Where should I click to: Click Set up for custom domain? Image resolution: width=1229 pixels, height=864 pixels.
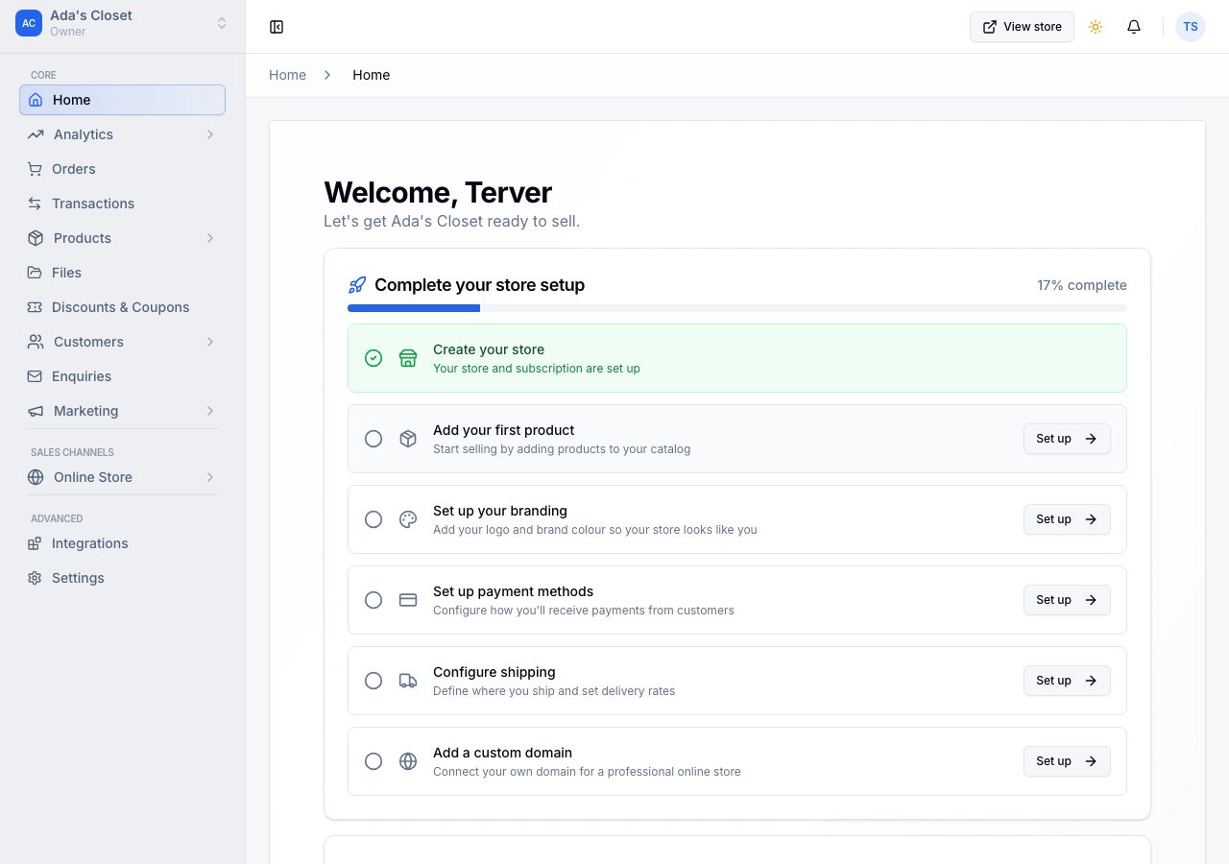point(1067,761)
